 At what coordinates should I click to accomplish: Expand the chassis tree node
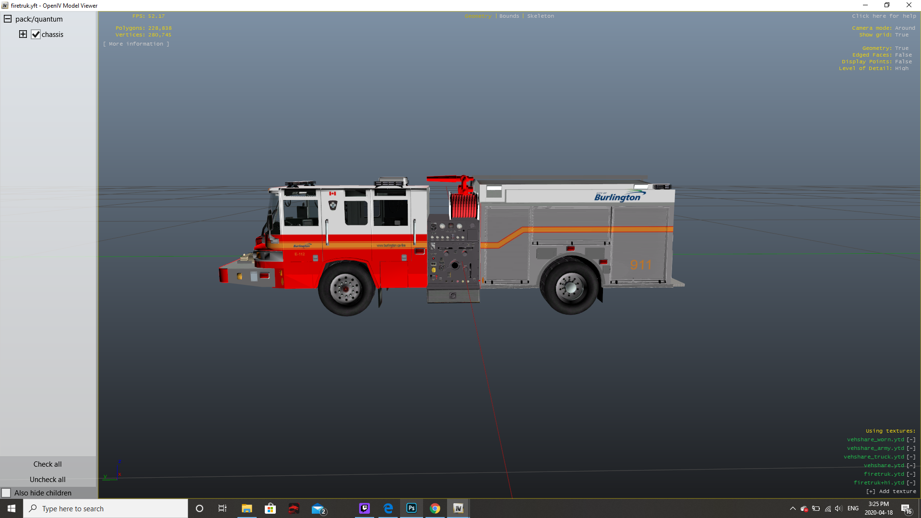point(23,34)
